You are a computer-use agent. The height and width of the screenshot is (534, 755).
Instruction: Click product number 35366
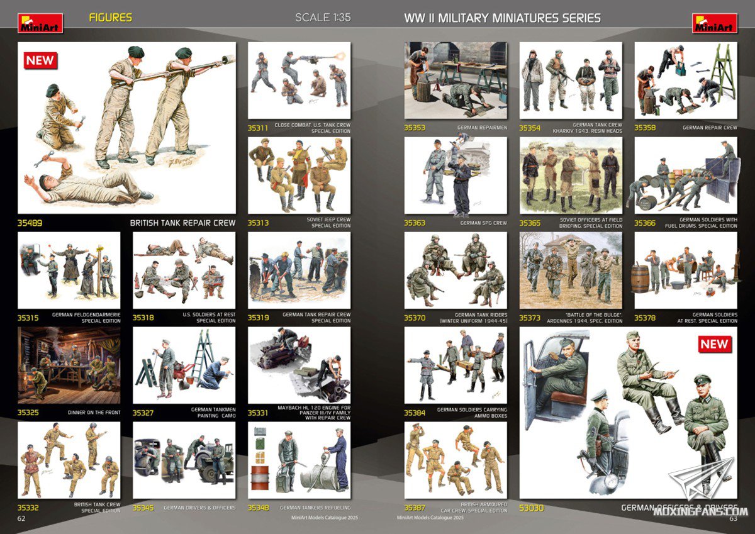point(646,223)
